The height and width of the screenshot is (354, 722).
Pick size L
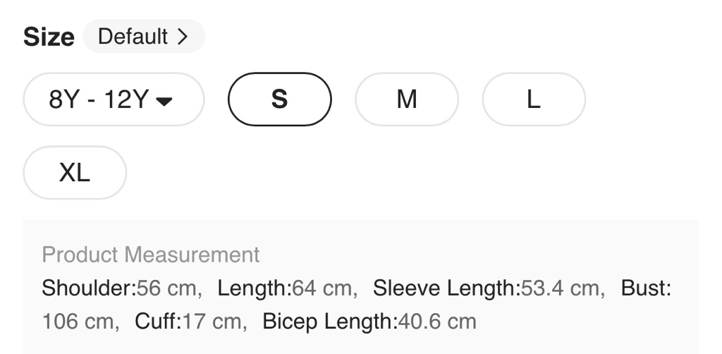[x=533, y=99]
